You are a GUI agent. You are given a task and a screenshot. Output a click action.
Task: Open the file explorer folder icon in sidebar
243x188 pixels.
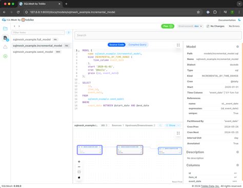[x=5, y=28]
